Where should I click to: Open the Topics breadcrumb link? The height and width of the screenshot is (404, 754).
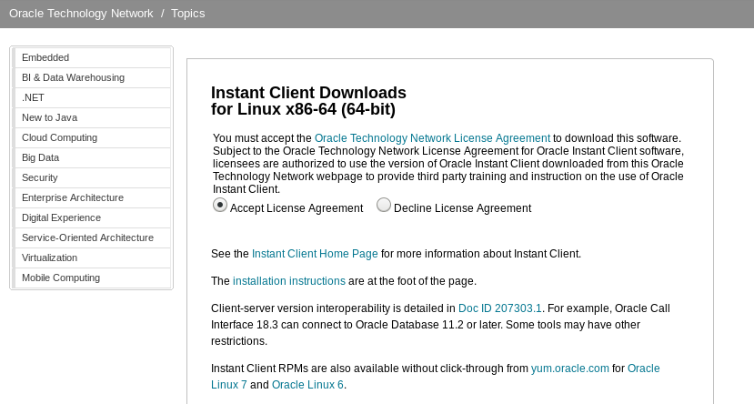pos(188,14)
